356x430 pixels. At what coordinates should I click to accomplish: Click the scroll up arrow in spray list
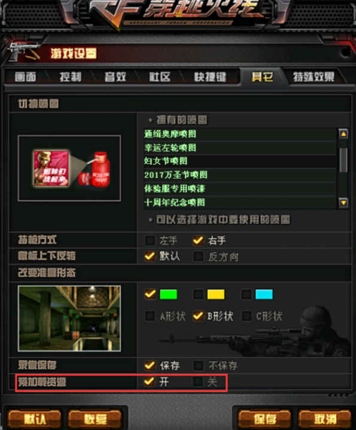pyautogui.click(x=343, y=134)
